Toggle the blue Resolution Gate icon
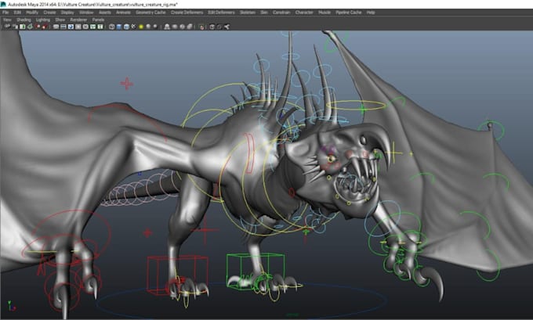Viewport: 533px width, 320px height. pyautogui.click(x=71, y=27)
